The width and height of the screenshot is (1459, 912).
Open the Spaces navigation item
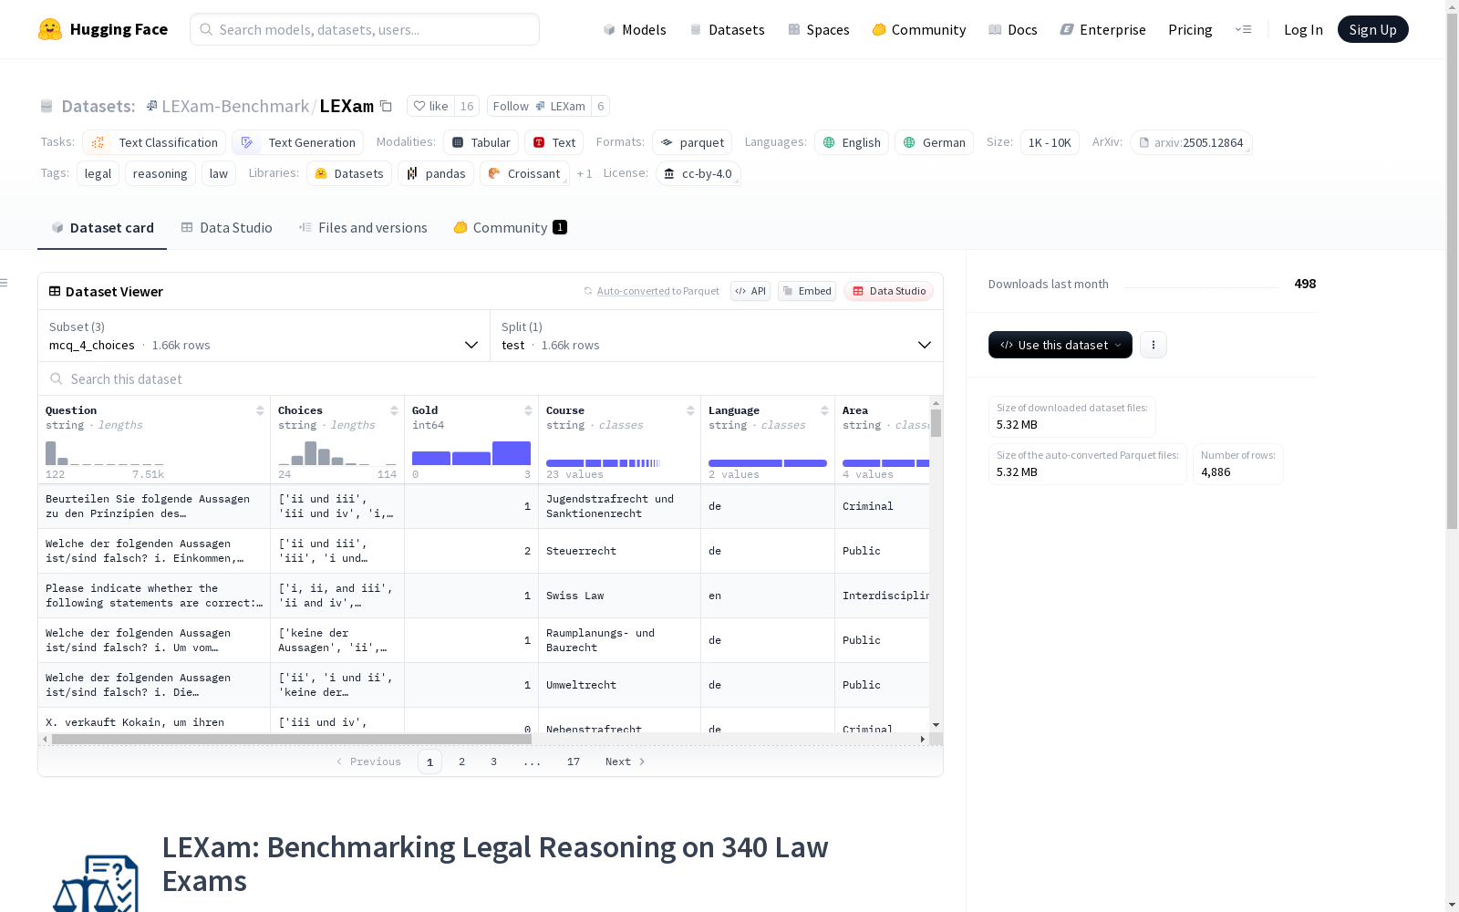coord(819,29)
